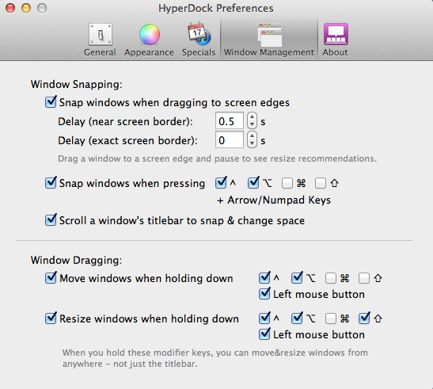Click the About tab label
The width and height of the screenshot is (433, 389).
(x=335, y=52)
